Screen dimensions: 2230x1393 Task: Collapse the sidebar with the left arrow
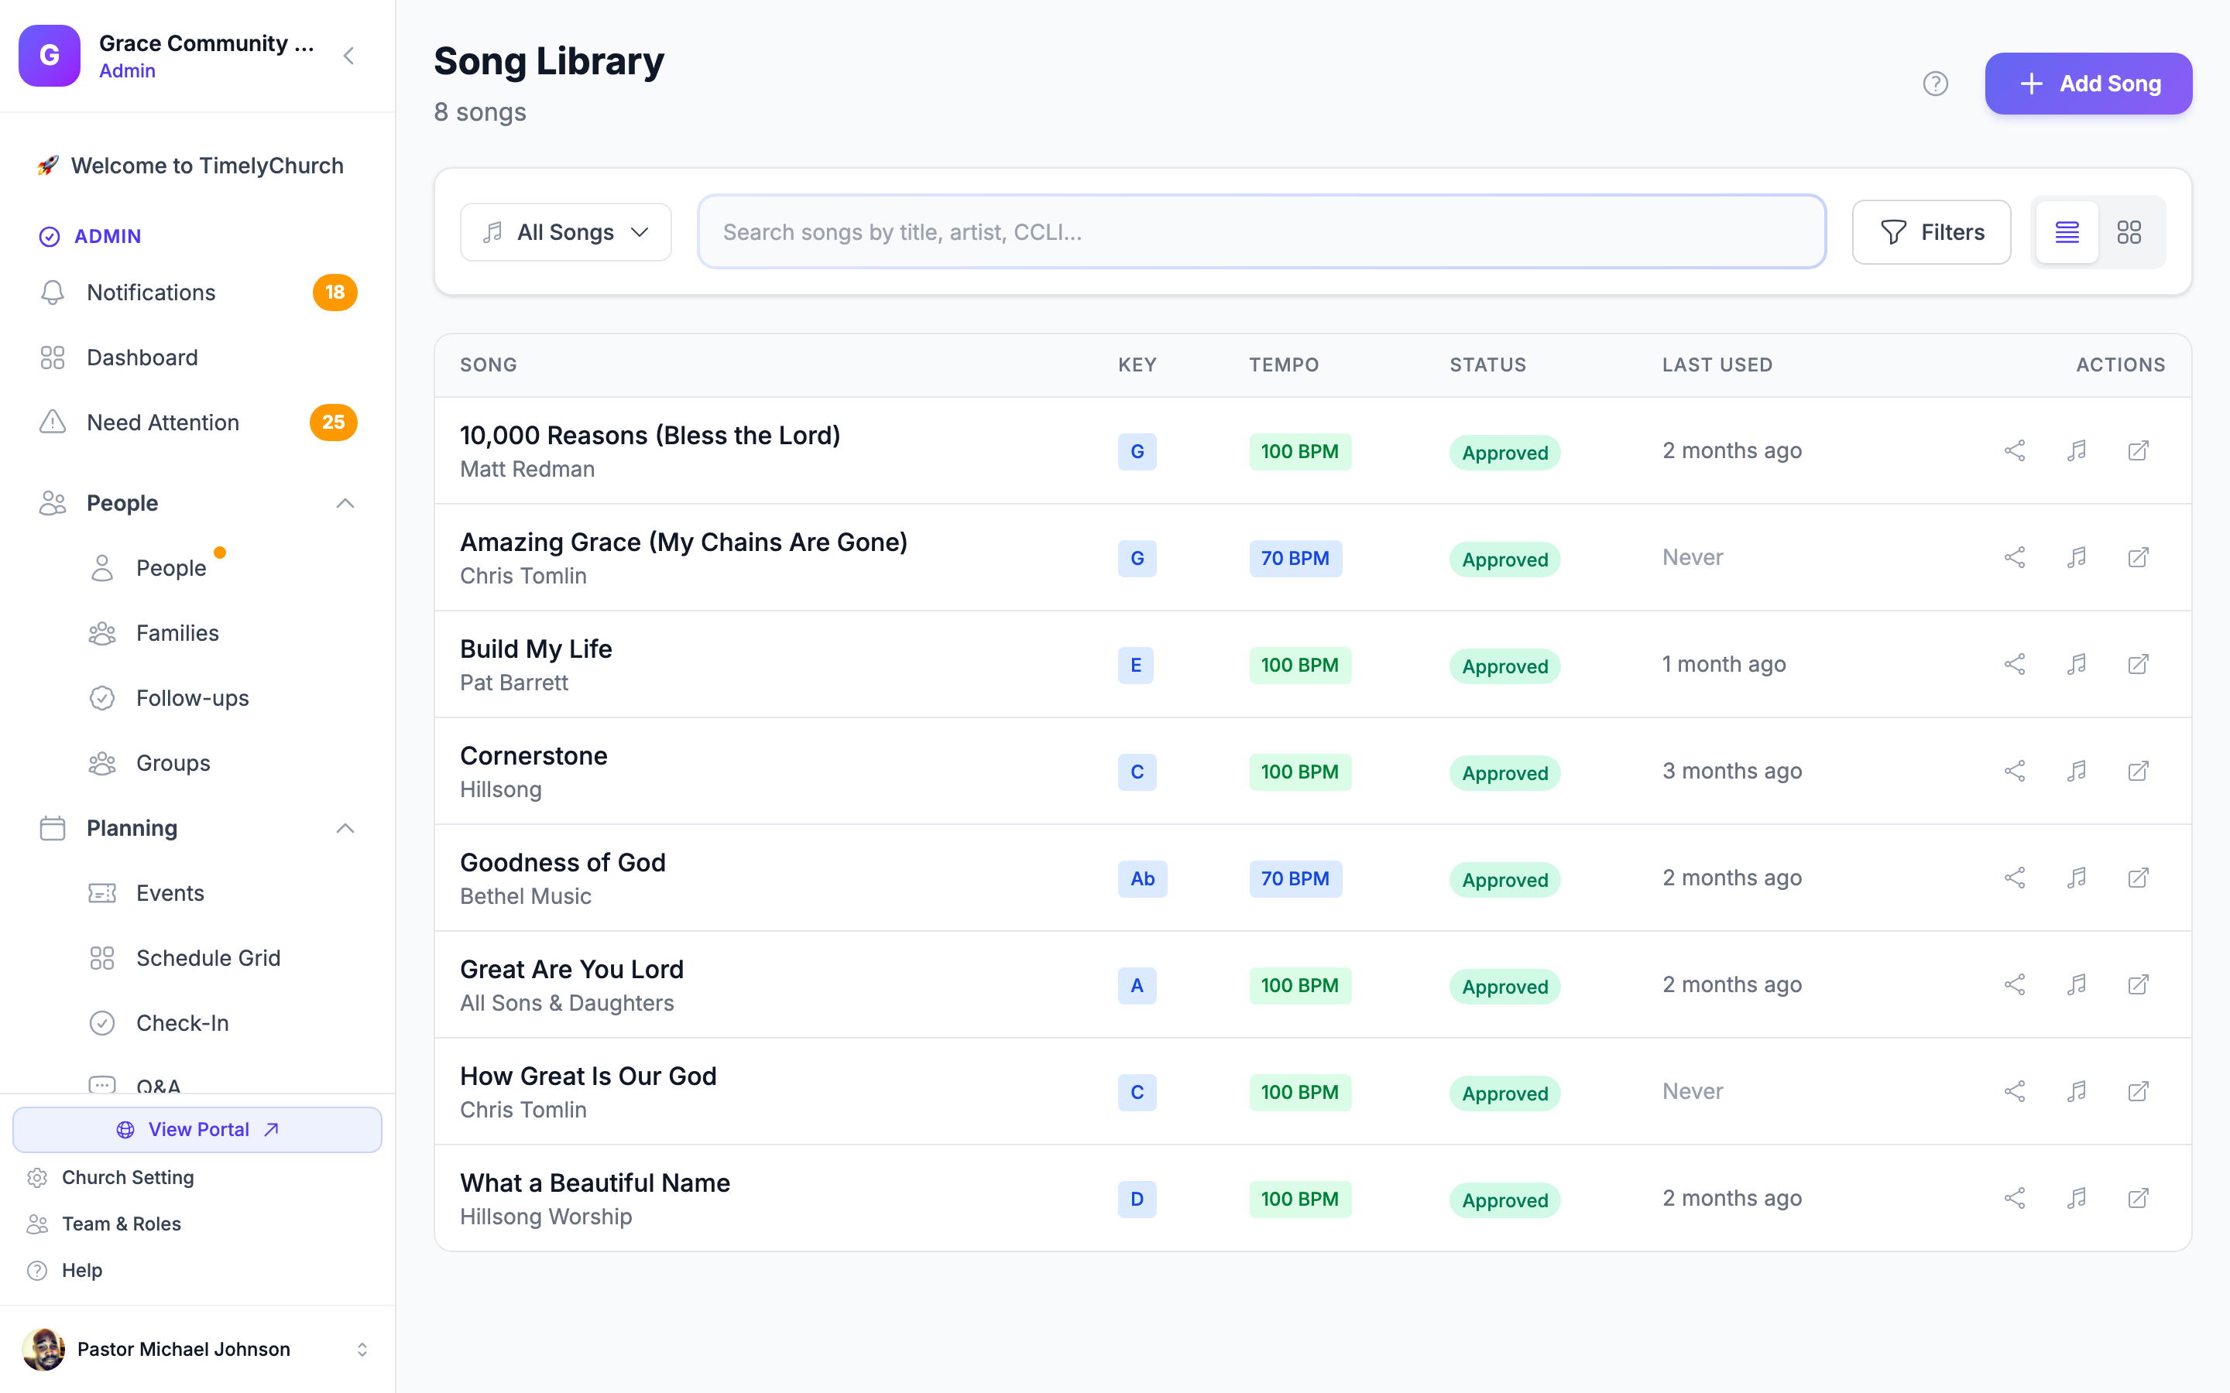[x=348, y=56]
